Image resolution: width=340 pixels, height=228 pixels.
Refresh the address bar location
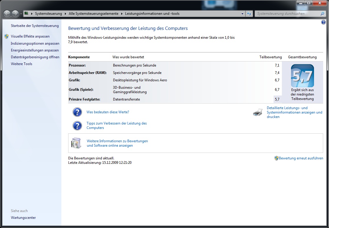pyautogui.click(x=249, y=14)
